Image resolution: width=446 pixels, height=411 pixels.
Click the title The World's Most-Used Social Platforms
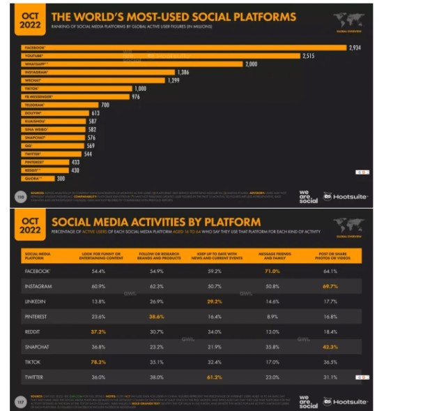(174, 17)
